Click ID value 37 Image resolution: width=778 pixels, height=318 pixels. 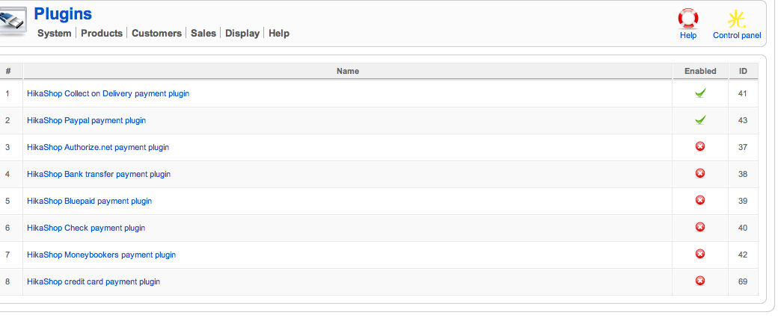click(x=742, y=147)
